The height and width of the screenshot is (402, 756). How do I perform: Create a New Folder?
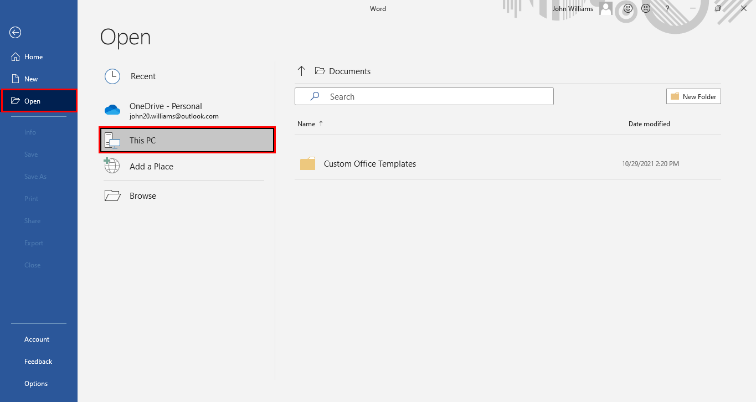693,96
